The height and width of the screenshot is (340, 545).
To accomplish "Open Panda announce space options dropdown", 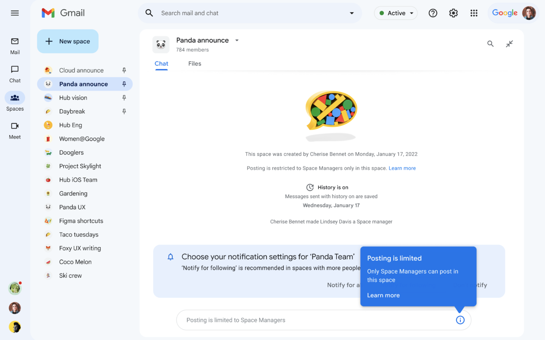I will tap(237, 40).
